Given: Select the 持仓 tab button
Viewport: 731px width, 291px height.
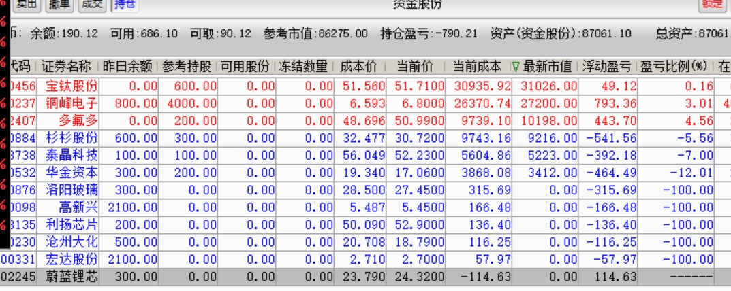Looking at the screenshot, I should [x=125, y=4].
